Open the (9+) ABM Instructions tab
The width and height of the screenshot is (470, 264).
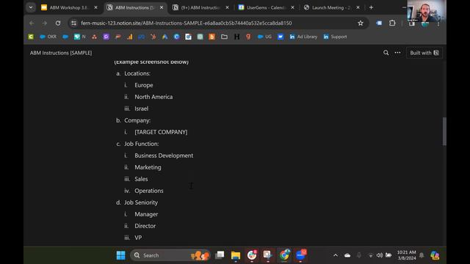pos(200,7)
